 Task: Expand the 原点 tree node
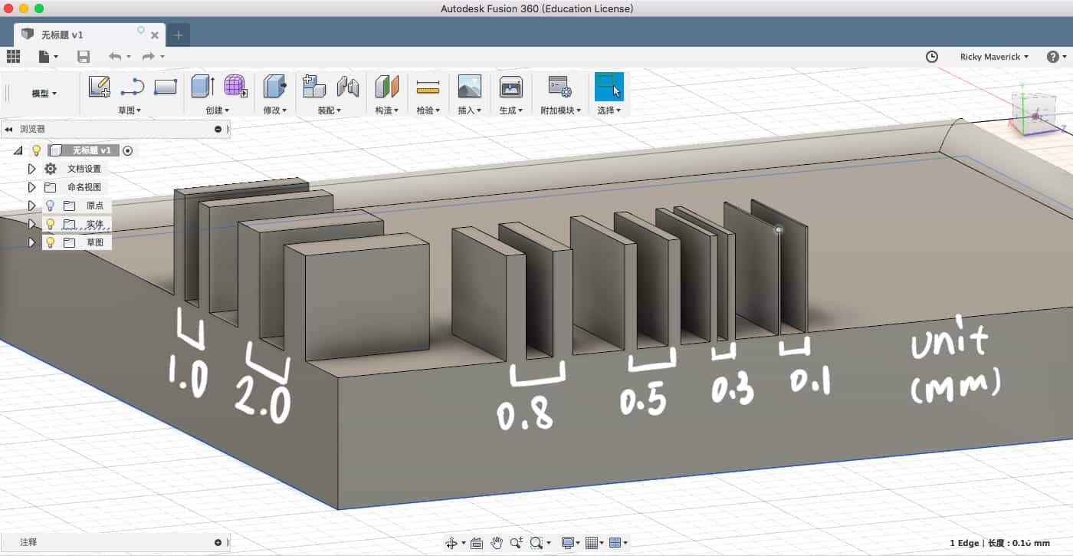coord(32,206)
